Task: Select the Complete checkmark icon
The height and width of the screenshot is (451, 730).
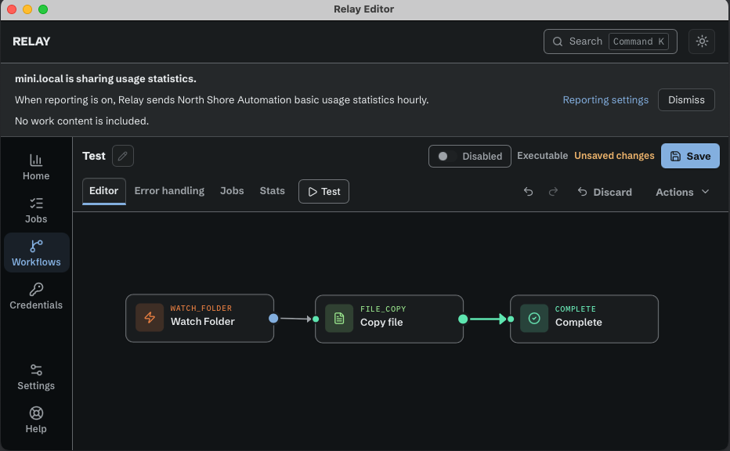Action: pos(534,319)
